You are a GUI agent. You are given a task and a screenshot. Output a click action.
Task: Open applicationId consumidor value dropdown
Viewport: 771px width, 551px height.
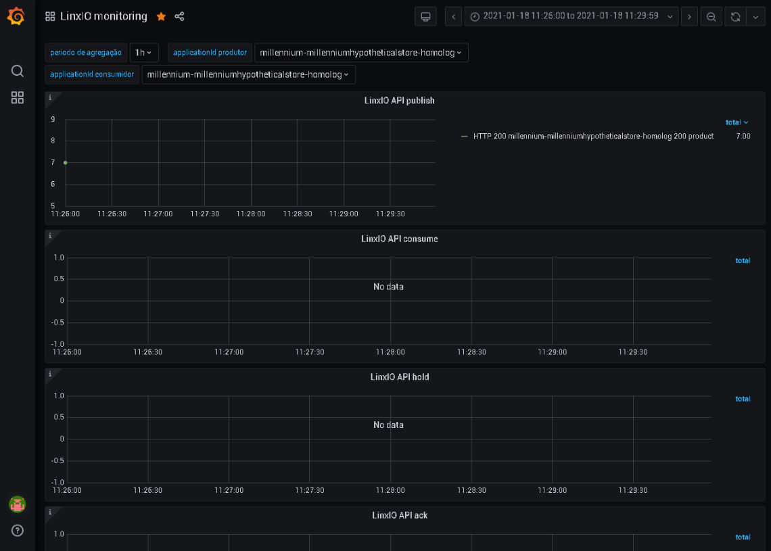point(248,75)
